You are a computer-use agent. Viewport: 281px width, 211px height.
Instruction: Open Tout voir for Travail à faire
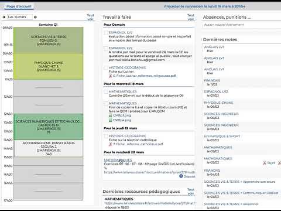click(191, 17)
